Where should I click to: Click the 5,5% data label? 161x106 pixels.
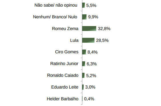pos(91,5)
